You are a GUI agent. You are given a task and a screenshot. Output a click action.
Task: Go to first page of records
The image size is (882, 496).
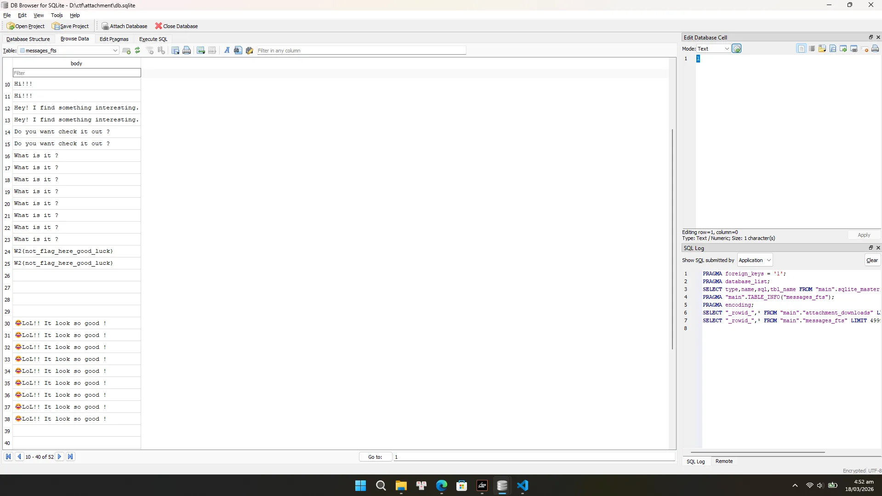(x=8, y=457)
